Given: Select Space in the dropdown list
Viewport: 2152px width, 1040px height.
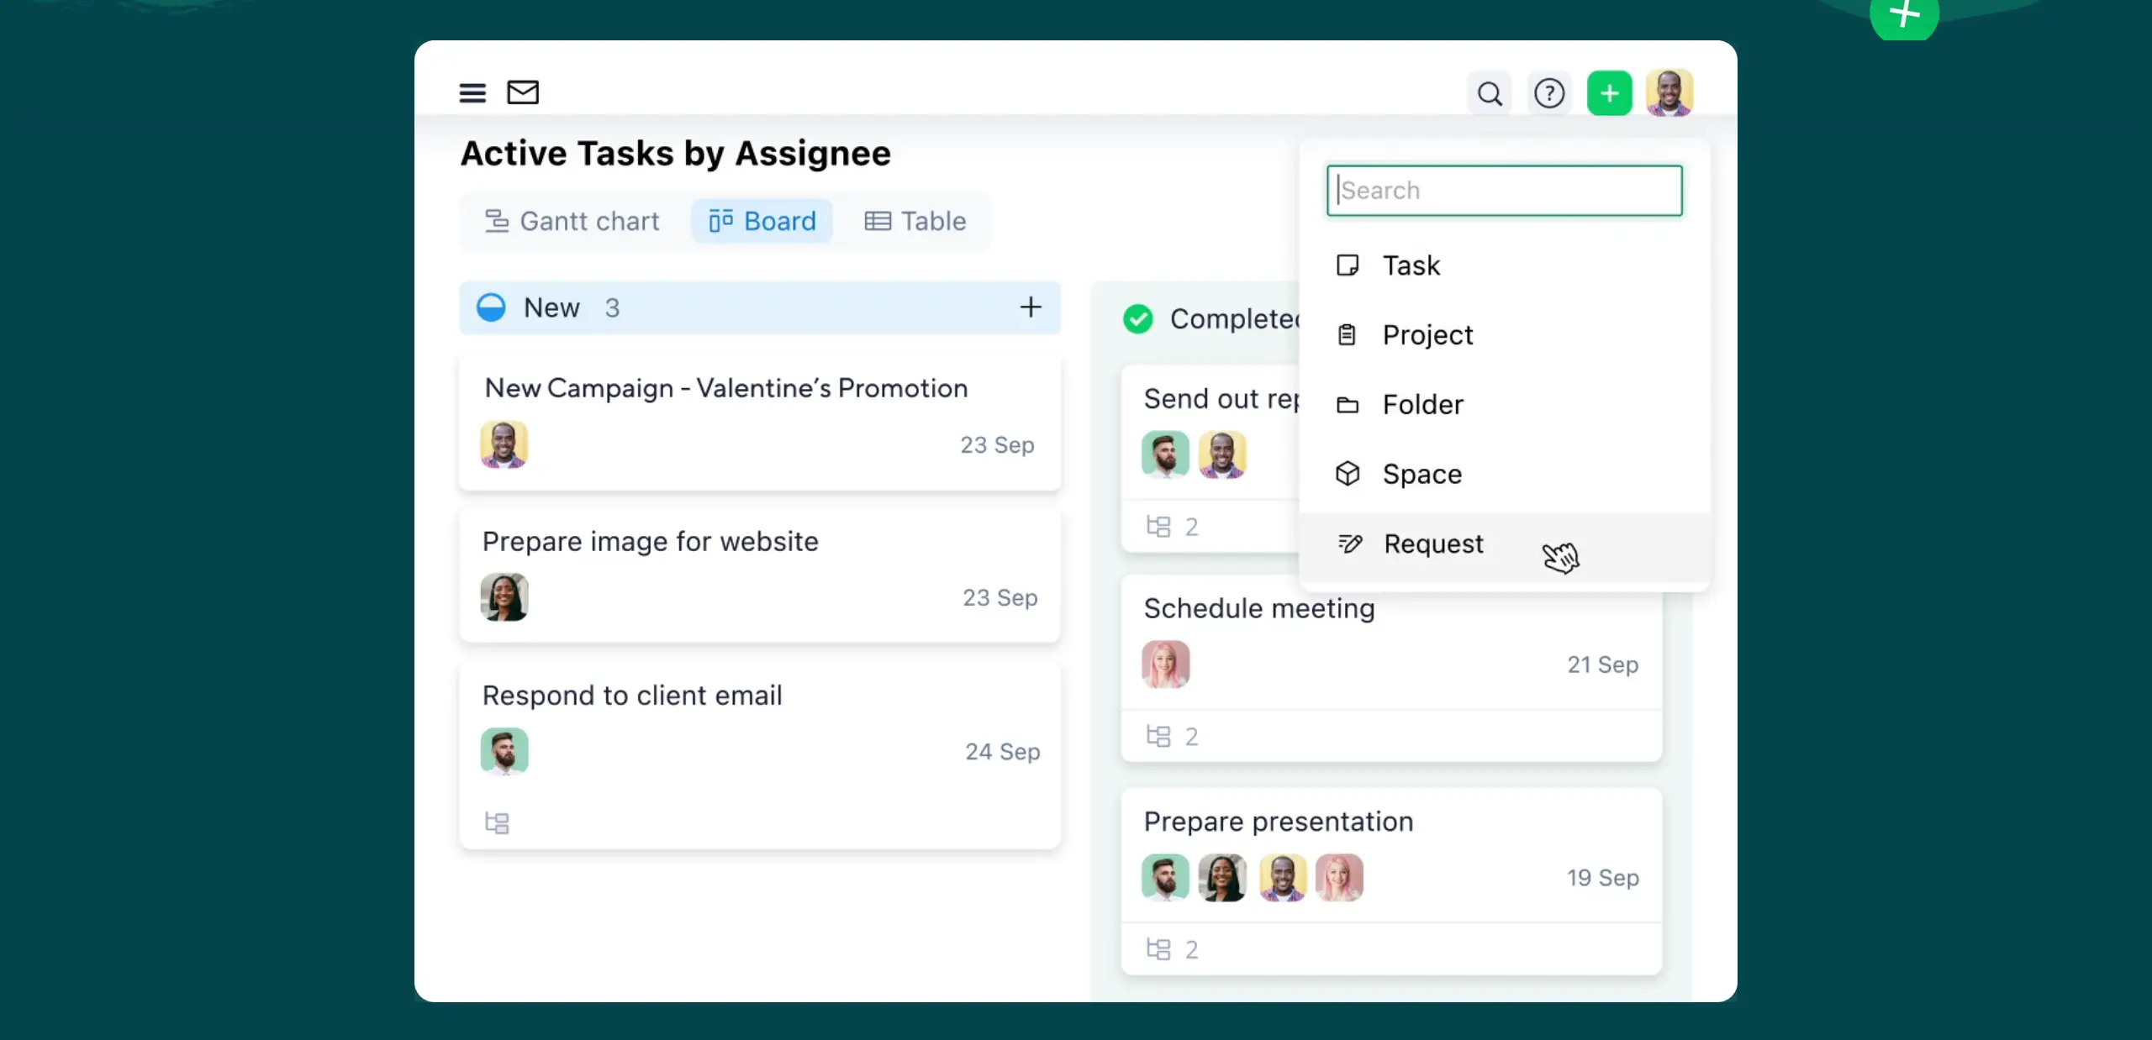Looking at the screenshot, I should click(x=1421, y=475).
